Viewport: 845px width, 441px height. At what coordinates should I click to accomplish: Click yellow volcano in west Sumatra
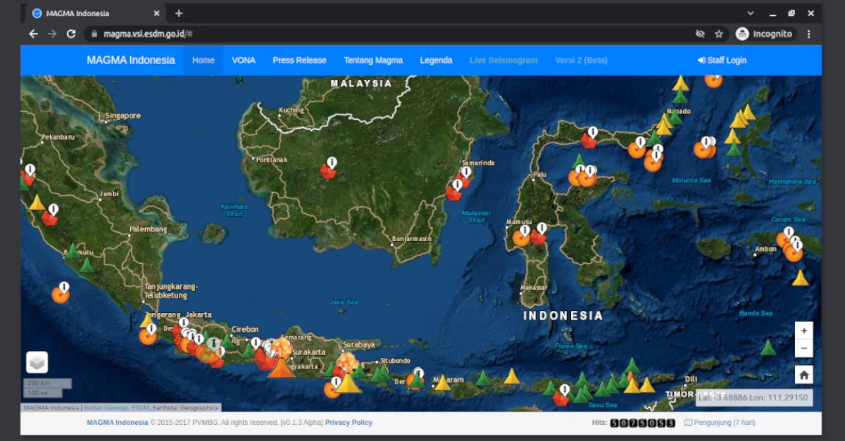37,203
